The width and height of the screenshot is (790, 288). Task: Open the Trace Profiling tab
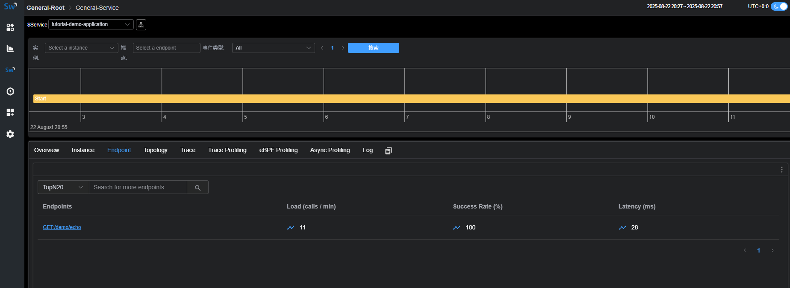coord(227,150)
